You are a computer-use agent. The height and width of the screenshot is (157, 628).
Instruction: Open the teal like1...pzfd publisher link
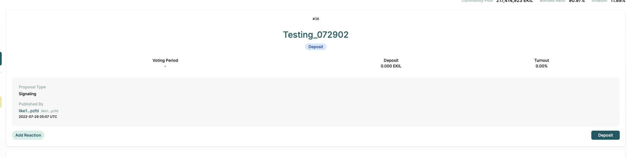[x=29, y=111]
